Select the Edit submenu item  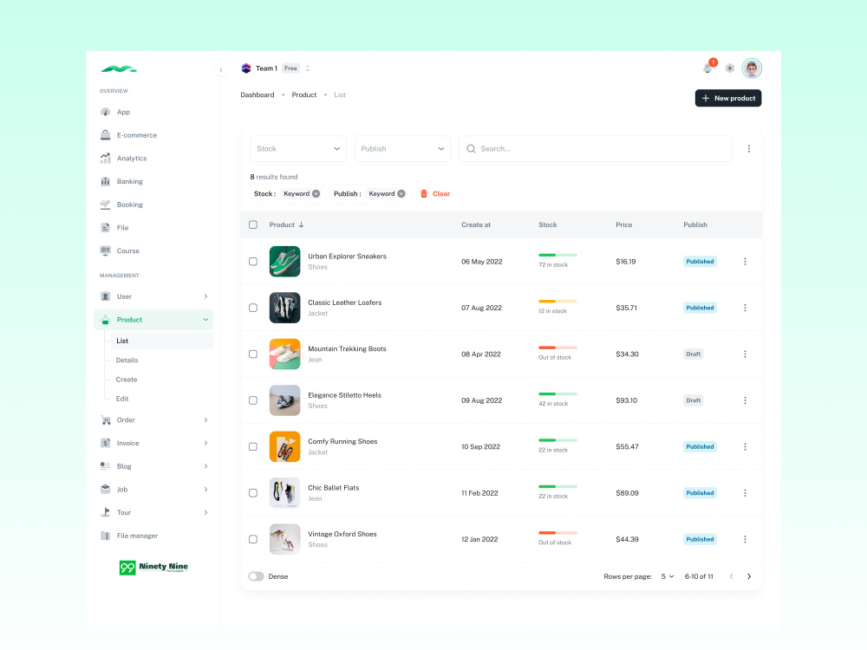click(161, 399)
